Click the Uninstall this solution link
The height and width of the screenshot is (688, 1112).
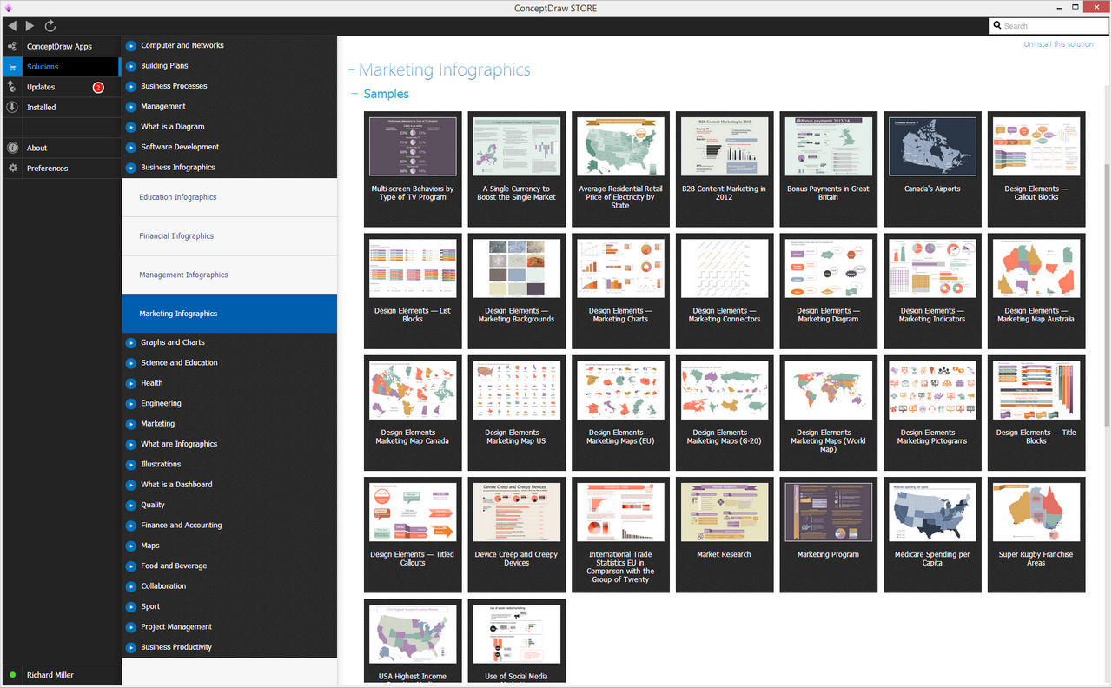coord(1058,44)
